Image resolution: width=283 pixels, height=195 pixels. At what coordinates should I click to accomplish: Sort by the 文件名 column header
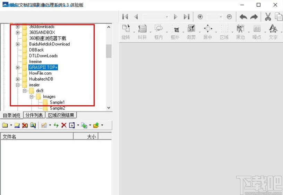click(37, 136)
